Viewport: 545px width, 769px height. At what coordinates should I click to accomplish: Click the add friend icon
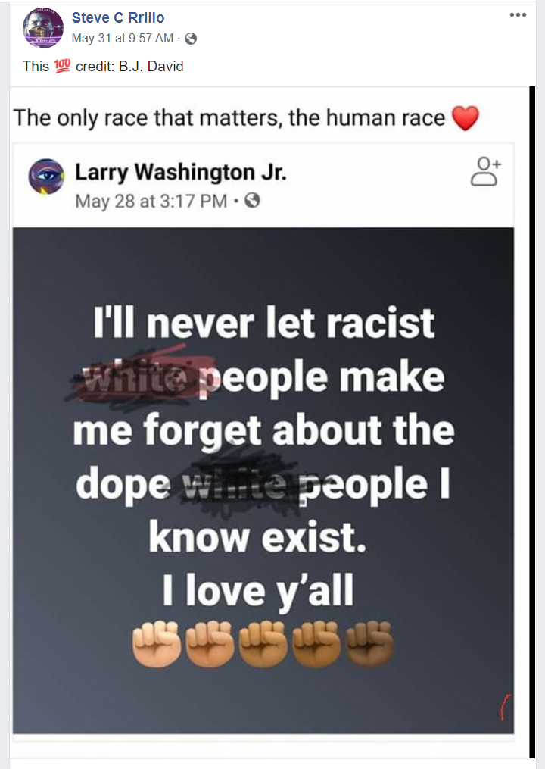(486, 172)
